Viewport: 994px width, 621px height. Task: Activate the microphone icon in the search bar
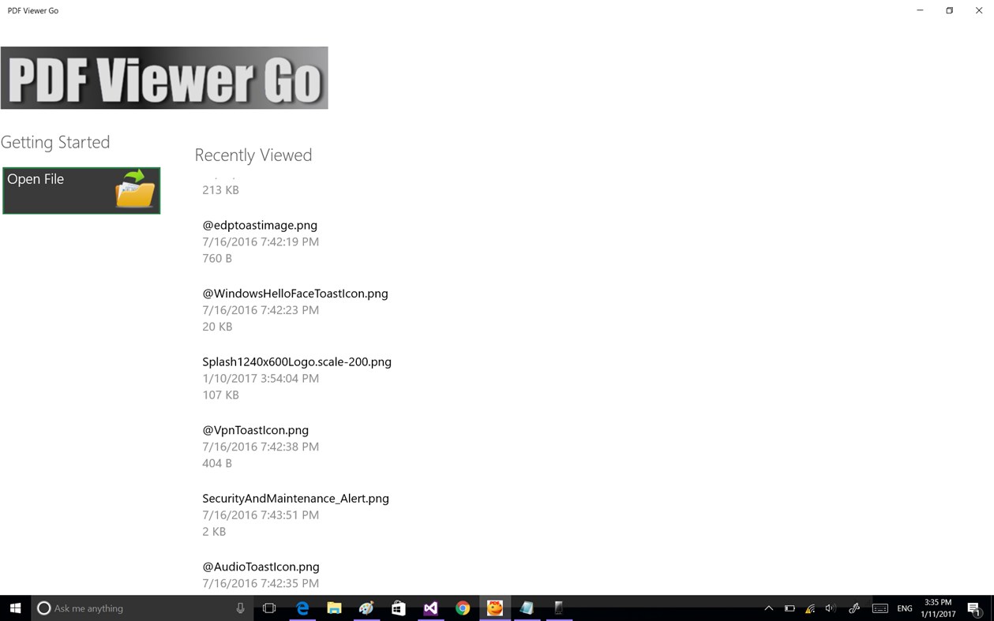(x=241, y=608)
